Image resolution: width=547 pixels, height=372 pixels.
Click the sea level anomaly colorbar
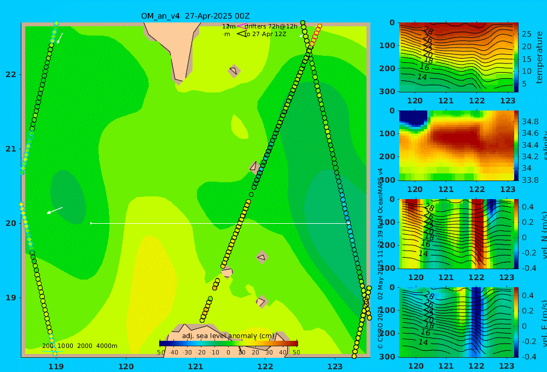point(229,344)
